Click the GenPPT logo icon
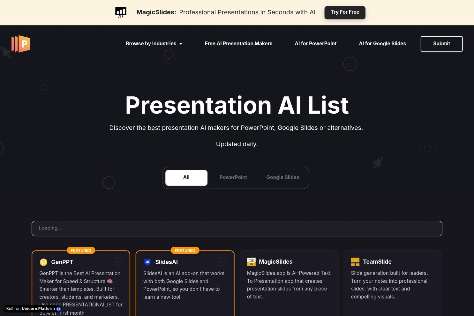 click(43, 262)
